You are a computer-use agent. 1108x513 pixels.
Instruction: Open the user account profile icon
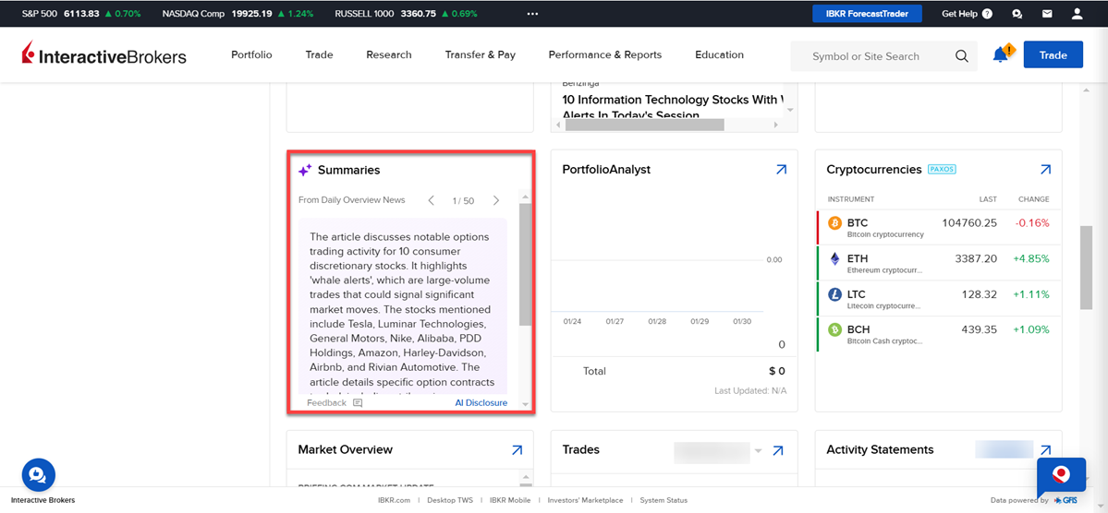click(x=1077, y=14)
